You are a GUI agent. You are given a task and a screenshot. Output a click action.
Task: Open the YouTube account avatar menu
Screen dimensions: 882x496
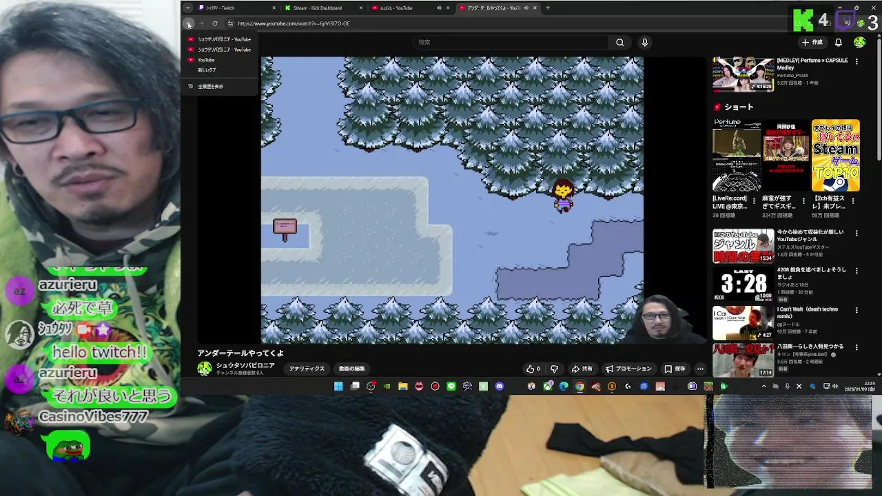pos(859,42)
